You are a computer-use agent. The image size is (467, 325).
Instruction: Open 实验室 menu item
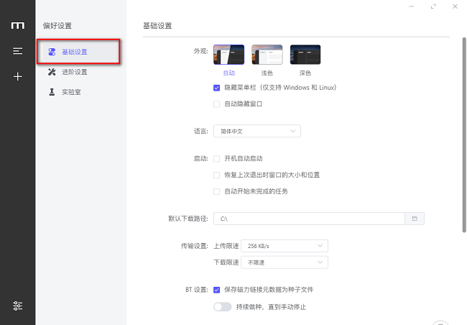tap(71, 92)
